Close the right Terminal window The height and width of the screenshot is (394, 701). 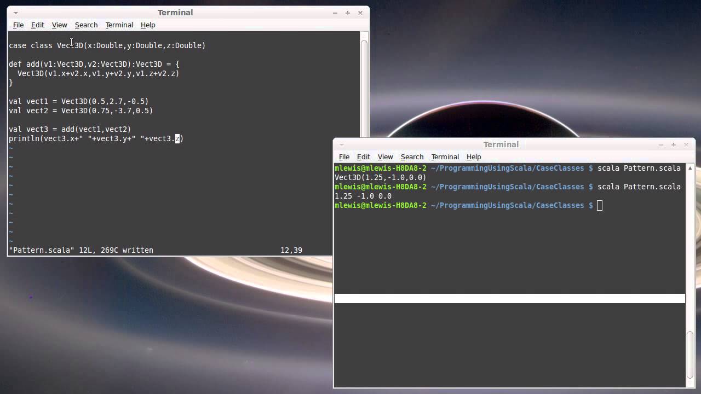tap(686, 144)
